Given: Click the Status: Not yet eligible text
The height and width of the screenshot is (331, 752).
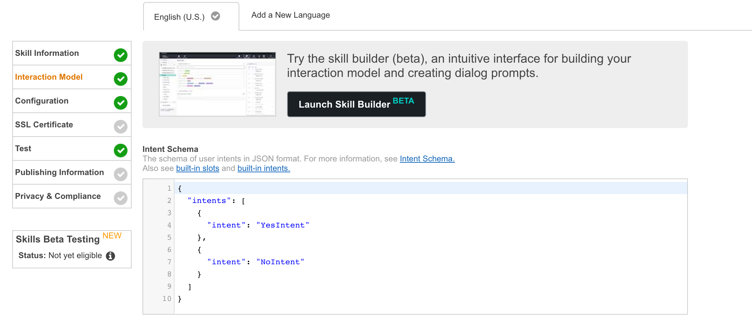Looking at the screenshot, I should 60,255.
